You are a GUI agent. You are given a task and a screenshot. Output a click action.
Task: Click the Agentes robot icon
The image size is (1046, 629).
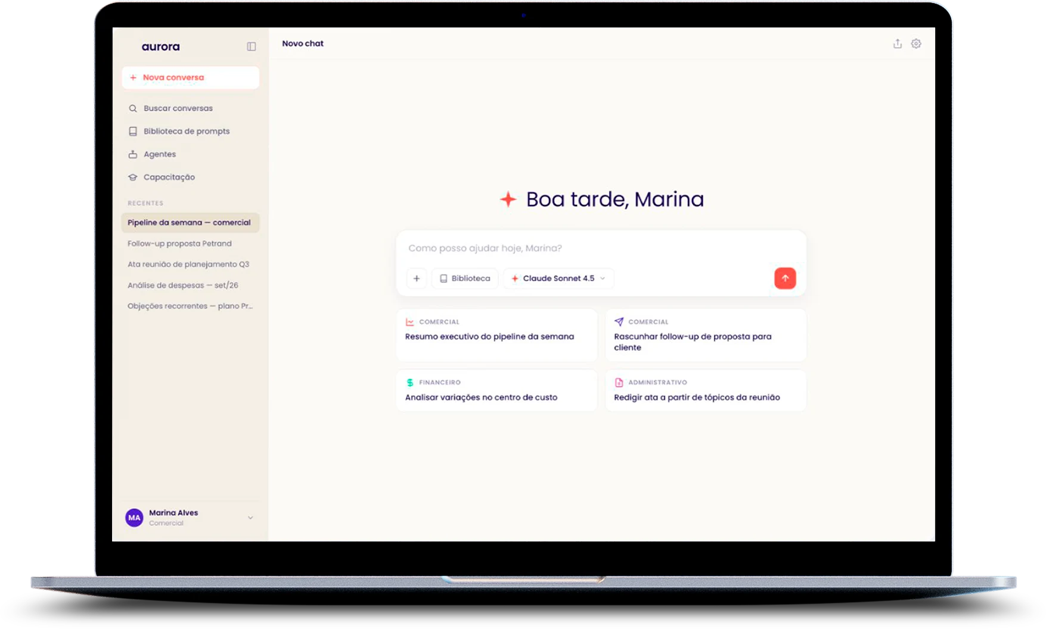(133, 154)
